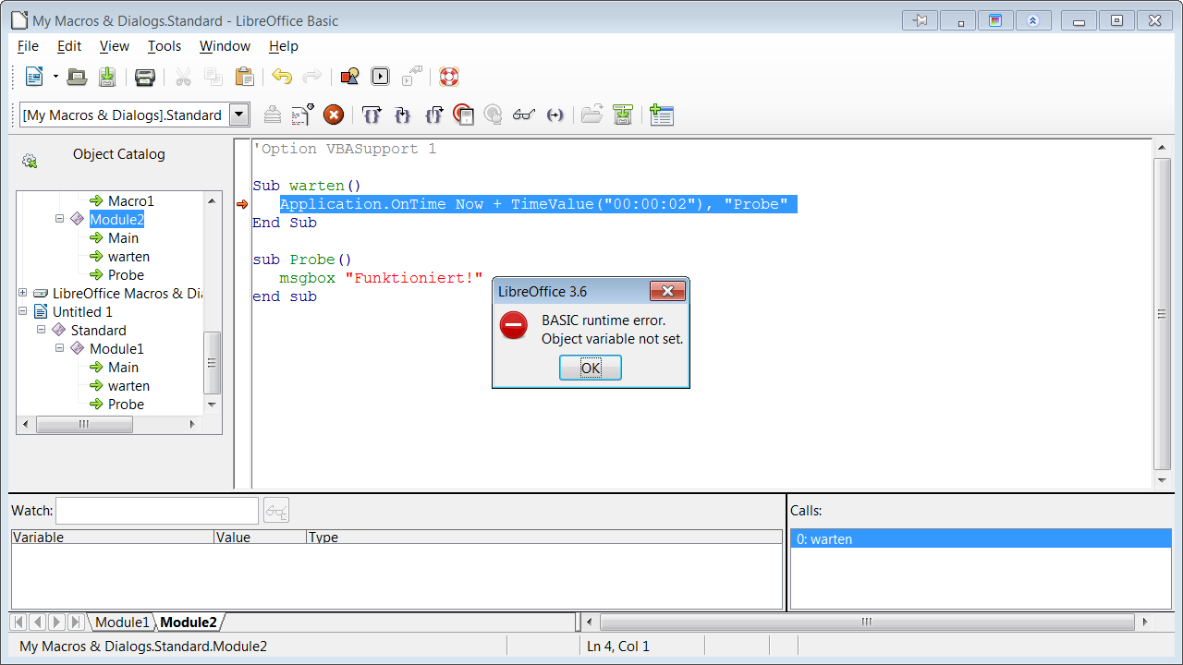The height and width of the screenshot is (665, 1183).
Task: Click the red Stop macro icon
Action: point(334,115)
